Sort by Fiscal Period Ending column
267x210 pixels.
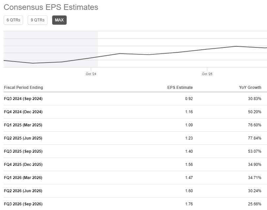pyautogui.click(x=23, y=88)
